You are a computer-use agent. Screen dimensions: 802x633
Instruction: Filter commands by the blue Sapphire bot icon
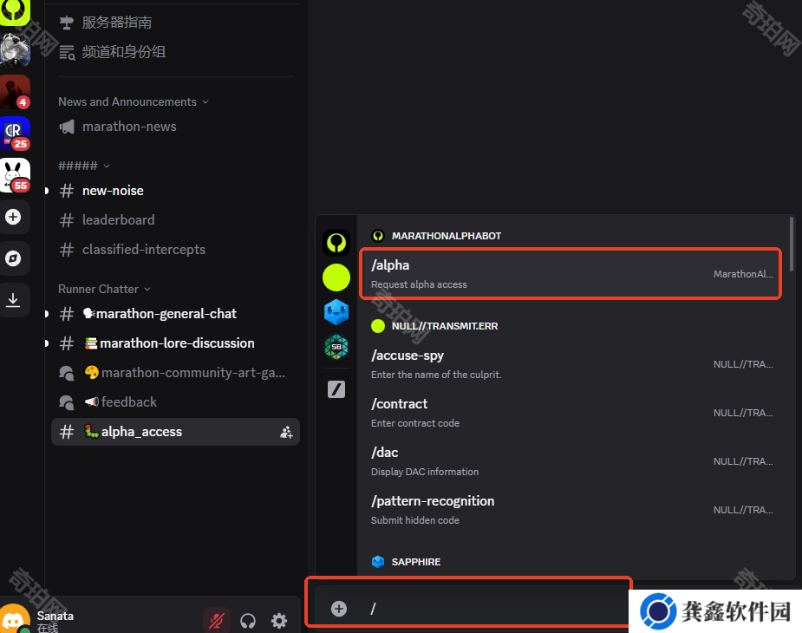336,312
